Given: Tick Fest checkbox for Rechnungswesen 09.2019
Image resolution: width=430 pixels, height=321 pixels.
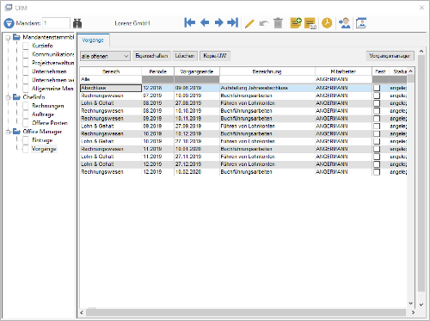Looking at the screenshot, I should click(x=377, y=119).
